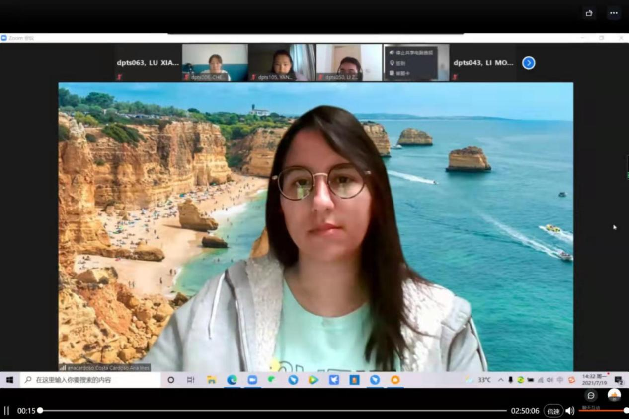Click the 倍速 playback speed button
The image size is (629, 419).
[x=553, y=411]
